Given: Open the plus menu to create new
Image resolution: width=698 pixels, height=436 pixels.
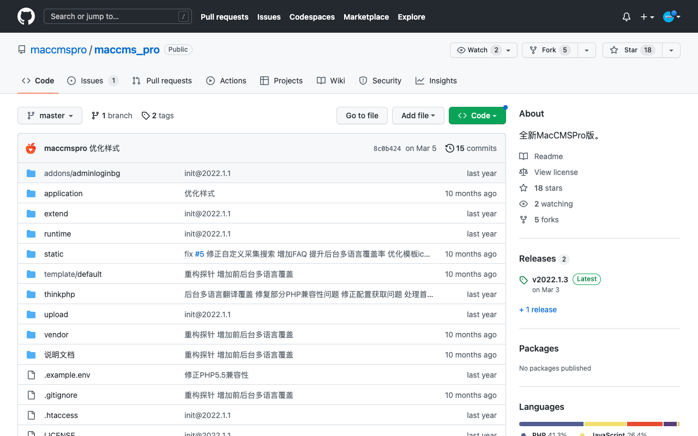Looking at the screenshot, I should tap(647, 16).
